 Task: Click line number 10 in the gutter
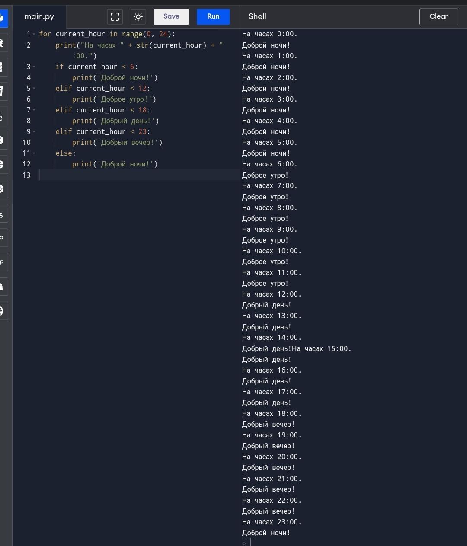click(x=26, y=142)
